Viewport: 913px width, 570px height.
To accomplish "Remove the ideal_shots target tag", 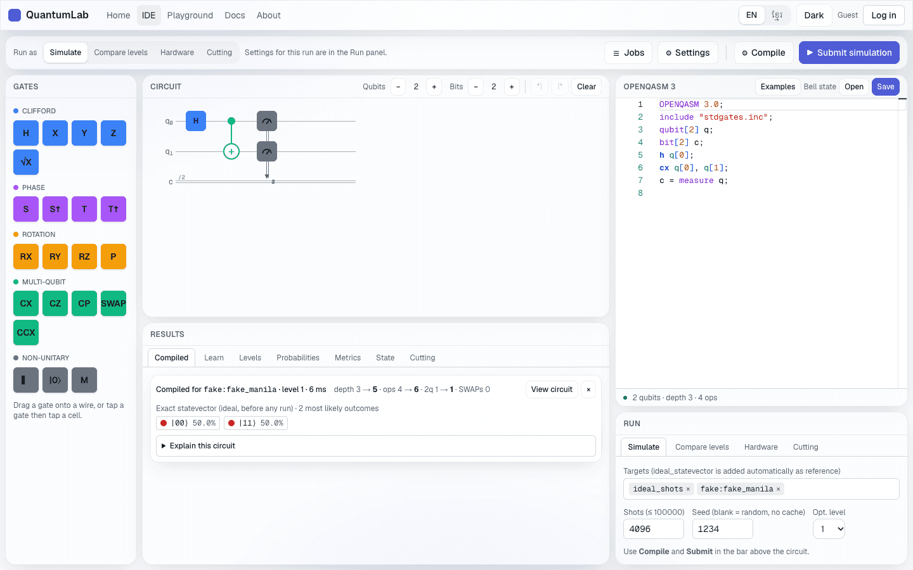I will [x=688, y=489].
